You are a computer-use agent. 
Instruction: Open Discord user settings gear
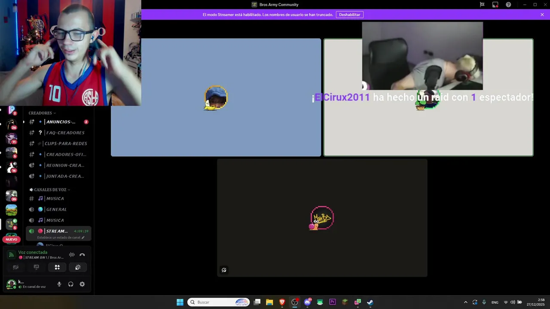coord(82,284)
